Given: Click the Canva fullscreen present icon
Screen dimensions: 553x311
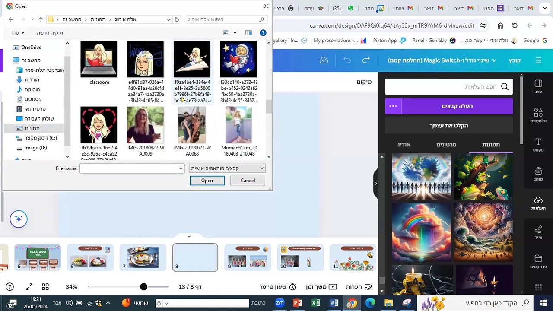Looking at the screenshot, I should click(29, 287).
